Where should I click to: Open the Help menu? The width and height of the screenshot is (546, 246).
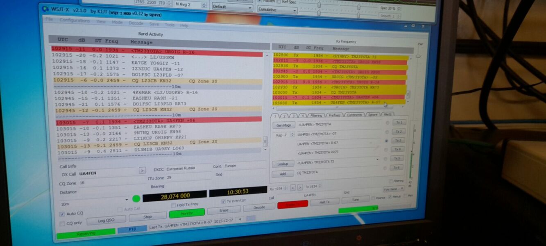tap(184, 25)
